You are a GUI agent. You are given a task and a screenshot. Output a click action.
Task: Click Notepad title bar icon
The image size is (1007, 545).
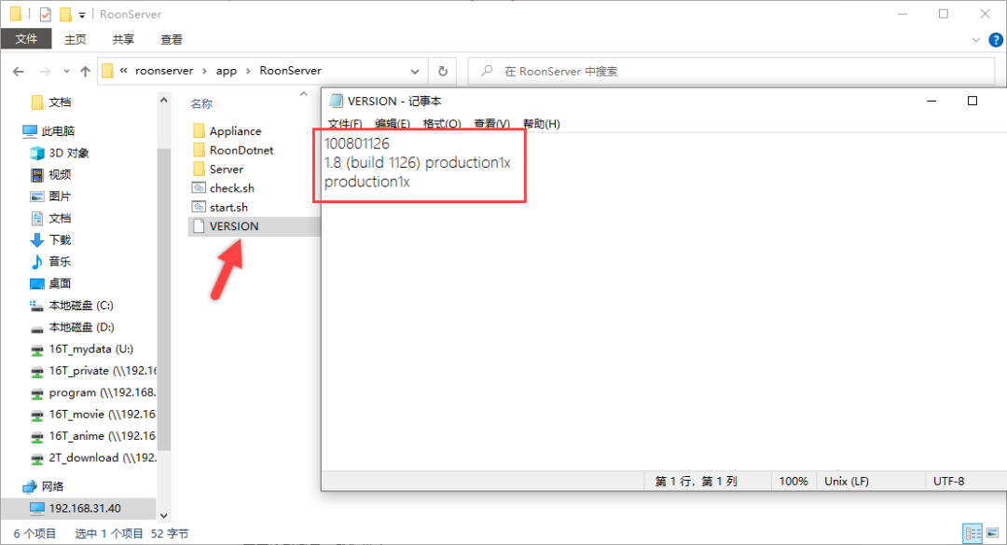(336, 101)
